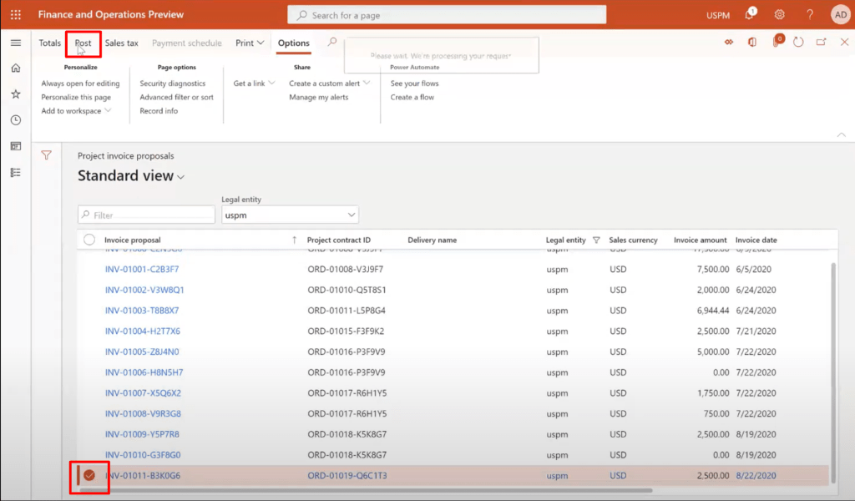Open the Recent clock icon in the sidebar
This screenshot has height=501, width=855.
tap(15, 120)
